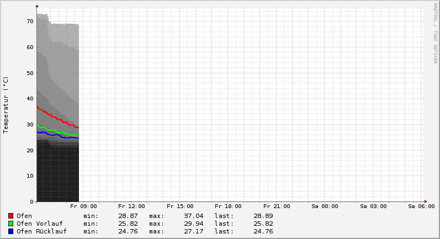440x239 pixels.
Task: Click the 70 value on the temperature axis
Action: [x=30, y=22]
